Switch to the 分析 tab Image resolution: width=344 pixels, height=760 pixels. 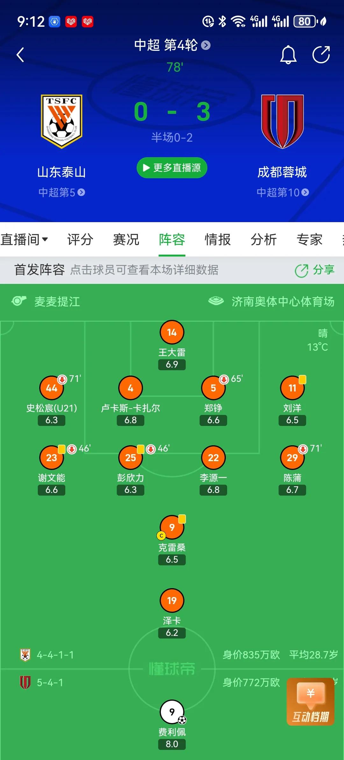click(264, 239)
